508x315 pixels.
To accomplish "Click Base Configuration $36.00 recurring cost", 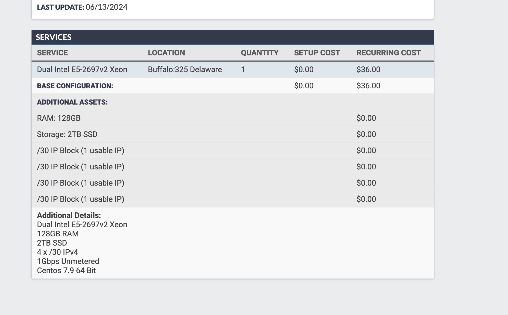I will click(x=368, y=86).
